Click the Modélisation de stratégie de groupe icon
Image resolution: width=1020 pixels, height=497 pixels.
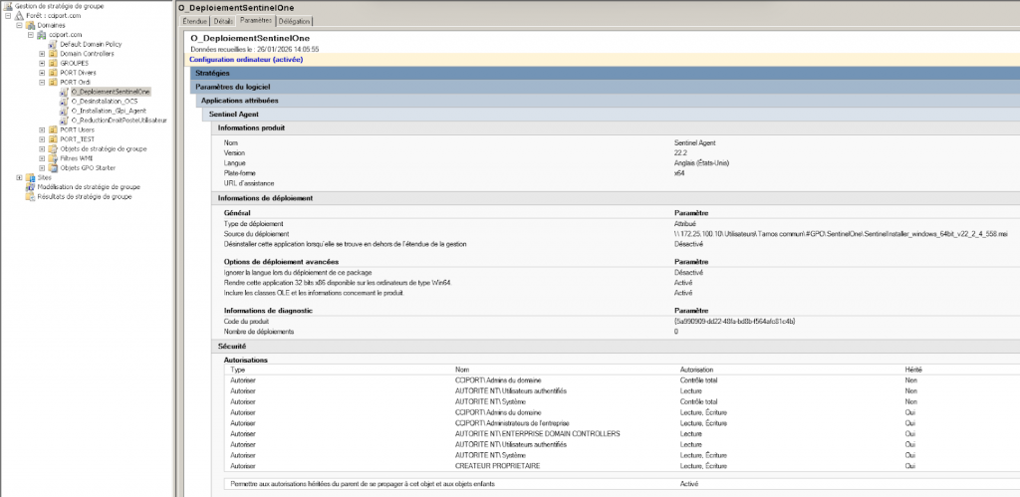point(30,186)
